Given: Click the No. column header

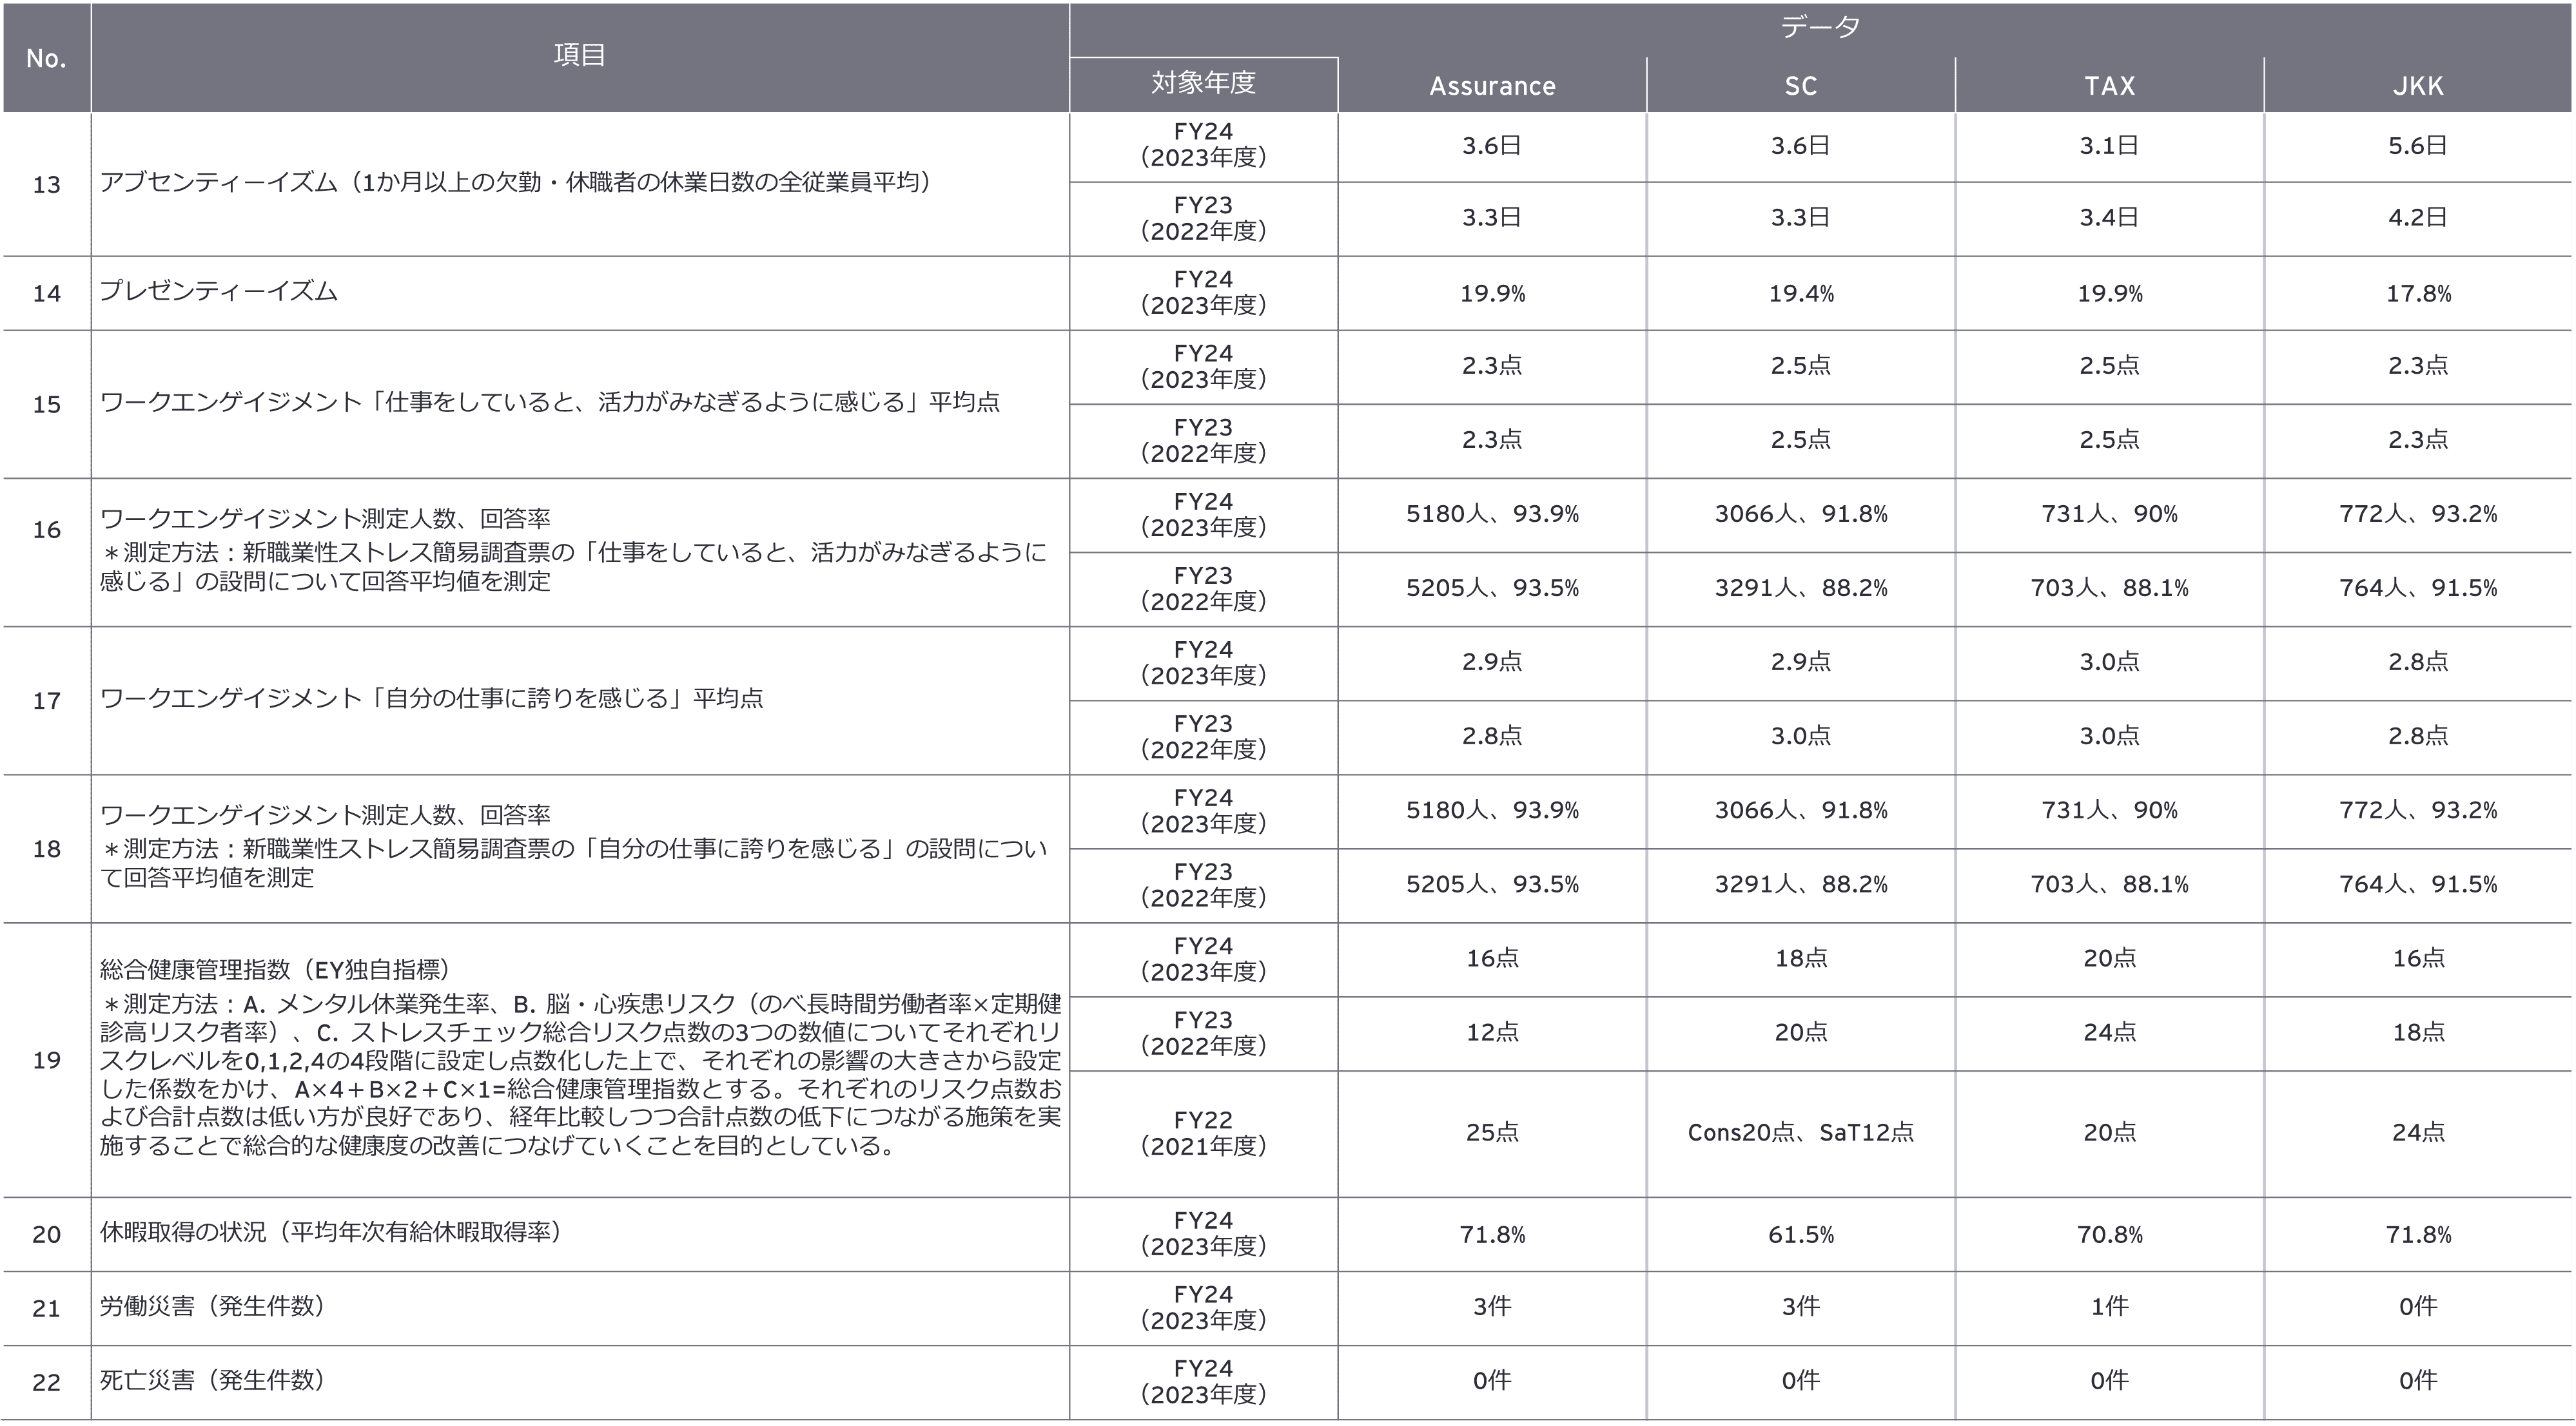Looking at the screenshot, I should [46, 58].
